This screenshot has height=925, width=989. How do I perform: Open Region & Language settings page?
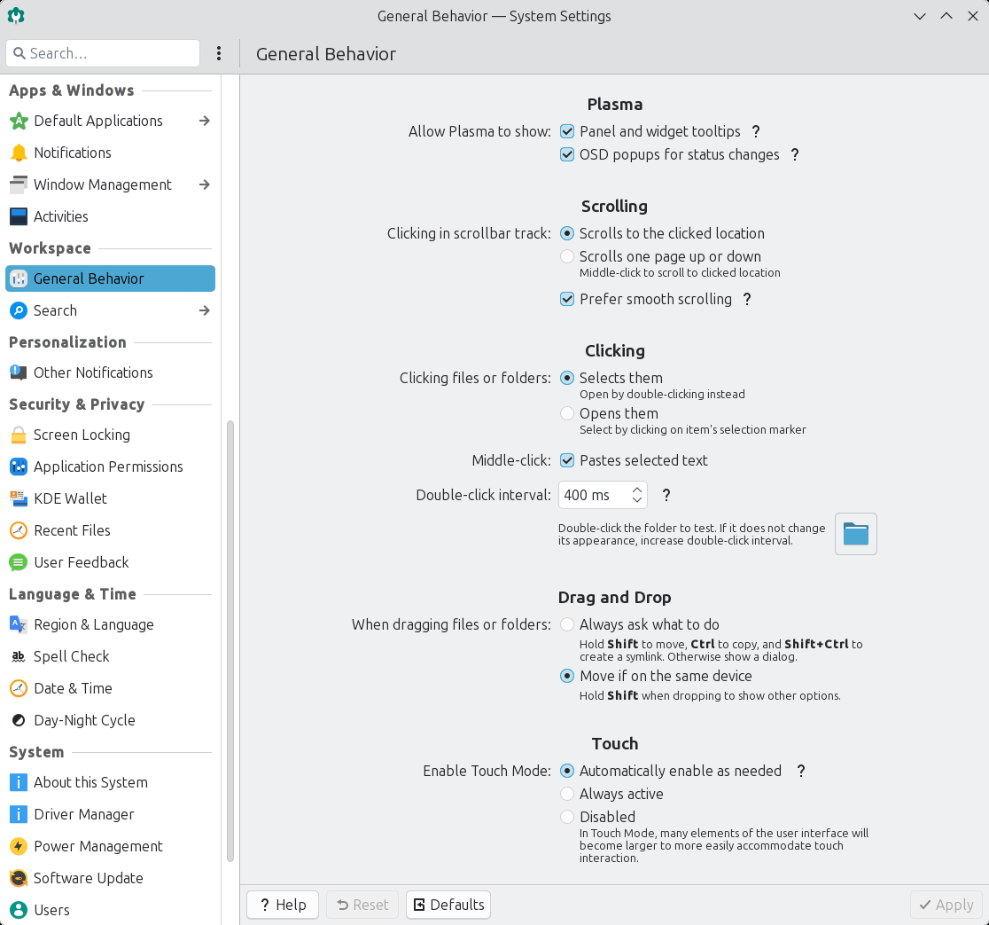[93, 624]
